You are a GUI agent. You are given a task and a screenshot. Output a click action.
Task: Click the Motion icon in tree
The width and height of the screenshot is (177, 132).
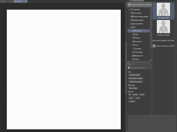[133, 59]
